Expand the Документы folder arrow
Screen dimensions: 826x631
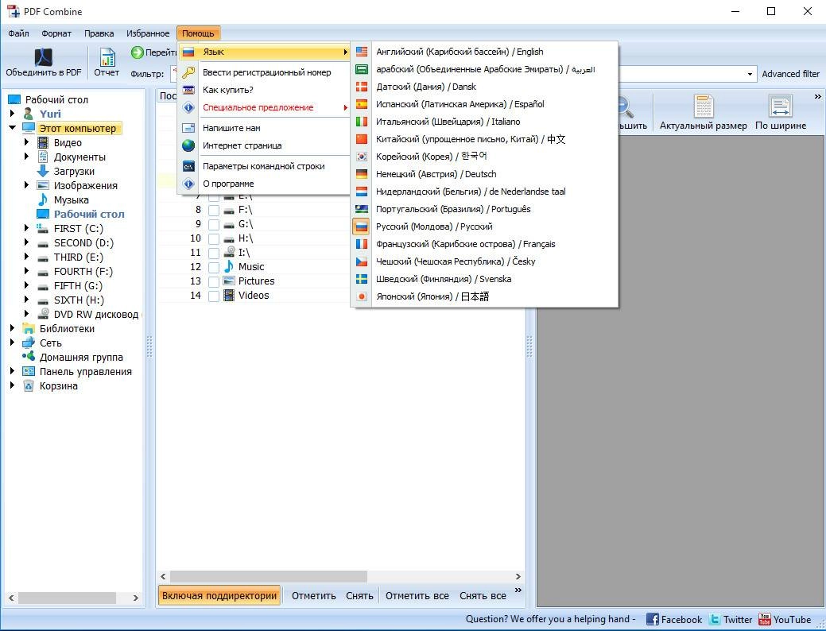pos(26,156)
